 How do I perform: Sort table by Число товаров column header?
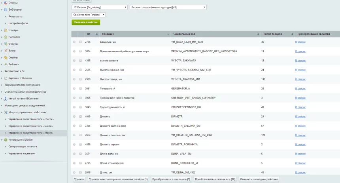click(x=273, y=34)
